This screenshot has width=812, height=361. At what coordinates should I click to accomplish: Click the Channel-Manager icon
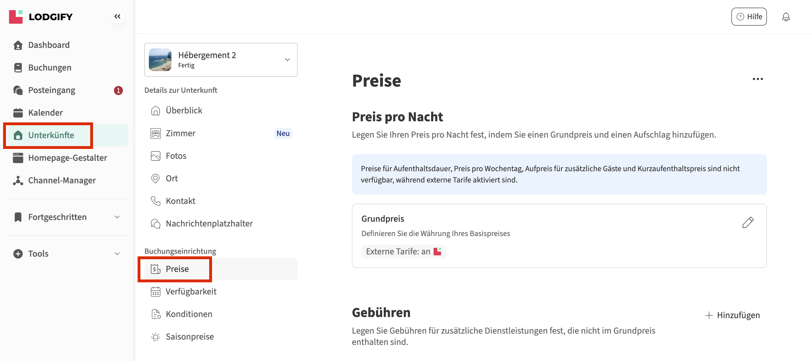click(x=18, y=180)
